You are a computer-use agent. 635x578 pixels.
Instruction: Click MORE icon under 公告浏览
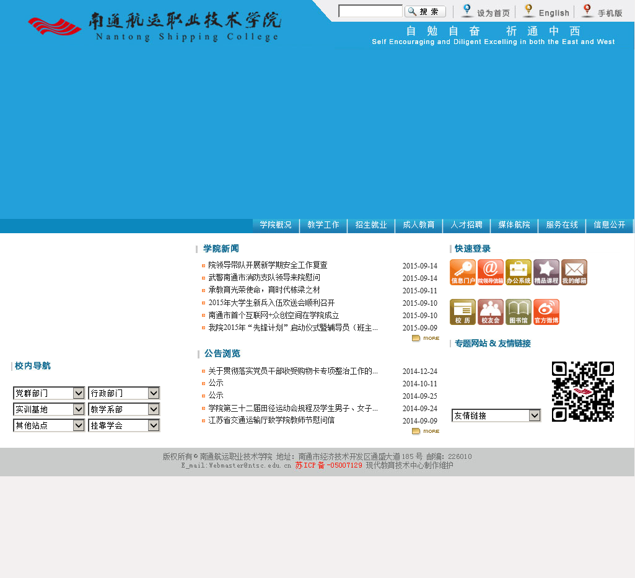pyautogui.click(x=426, y=431)
